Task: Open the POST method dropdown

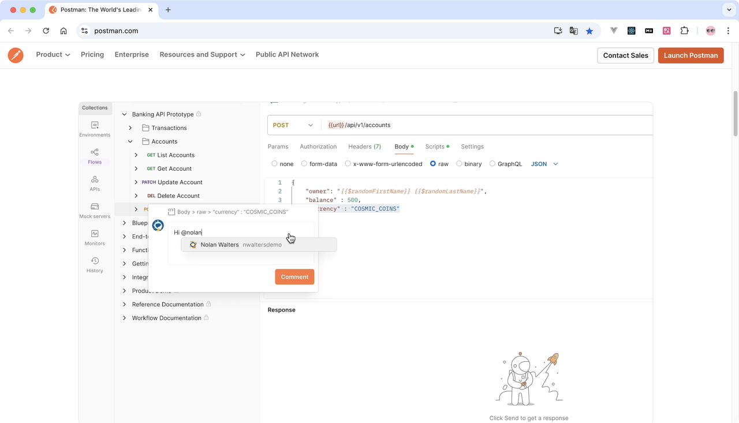Action: [293, 125]
